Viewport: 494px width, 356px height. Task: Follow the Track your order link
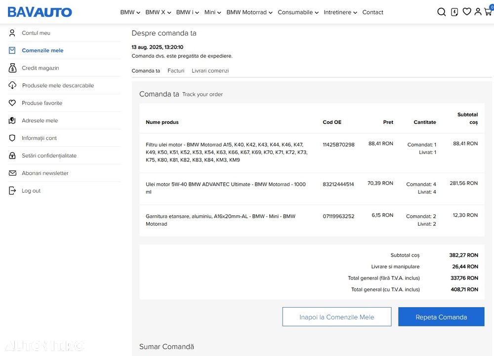[x=203, y=94]
